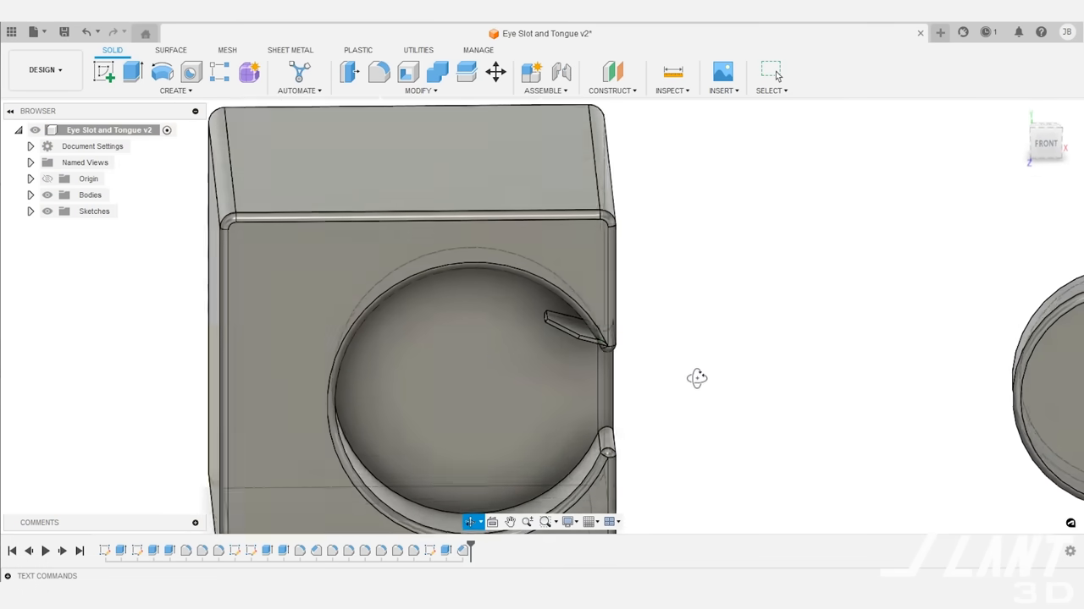This screenshot has width=1084, height=609.
Task: Play the design timeline
Action: pyautogui.click(x=46, y=551)
